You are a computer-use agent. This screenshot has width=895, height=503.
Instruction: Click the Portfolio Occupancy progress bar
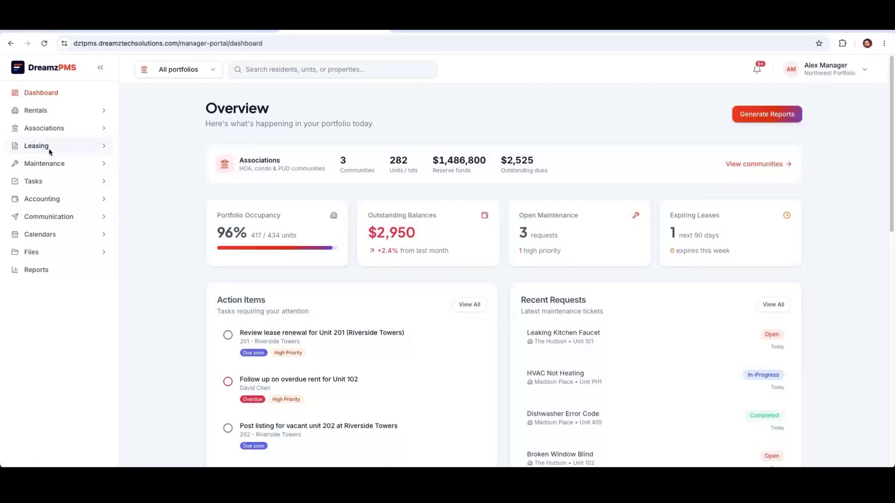click(277, 248)
